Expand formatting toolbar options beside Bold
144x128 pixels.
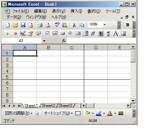134,25
